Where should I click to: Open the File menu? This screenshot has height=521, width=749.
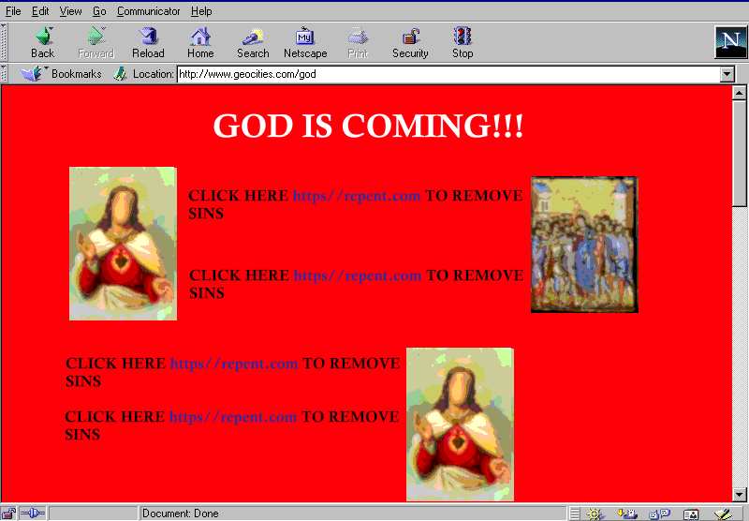13,11
